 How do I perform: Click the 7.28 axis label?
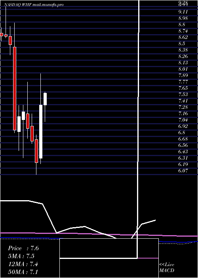[x=183, y=107]
